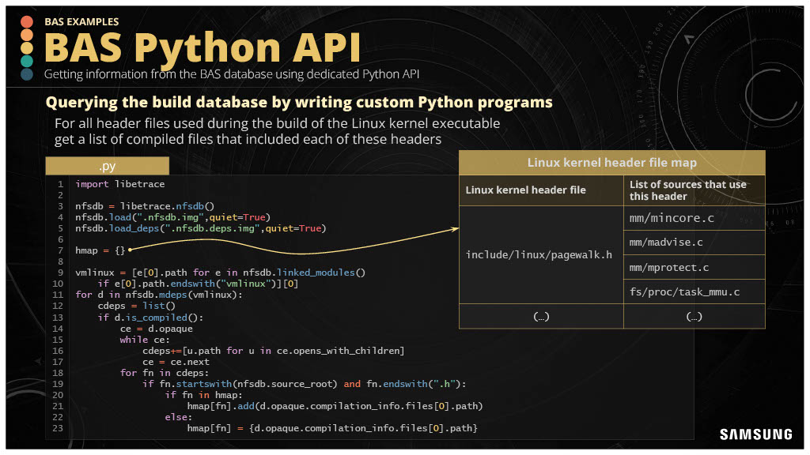Image resolution: width=810 pixels, height=455 pixels.
Task: Click the .py file tab
Action: pyautogui.click(x=107, y=166)
